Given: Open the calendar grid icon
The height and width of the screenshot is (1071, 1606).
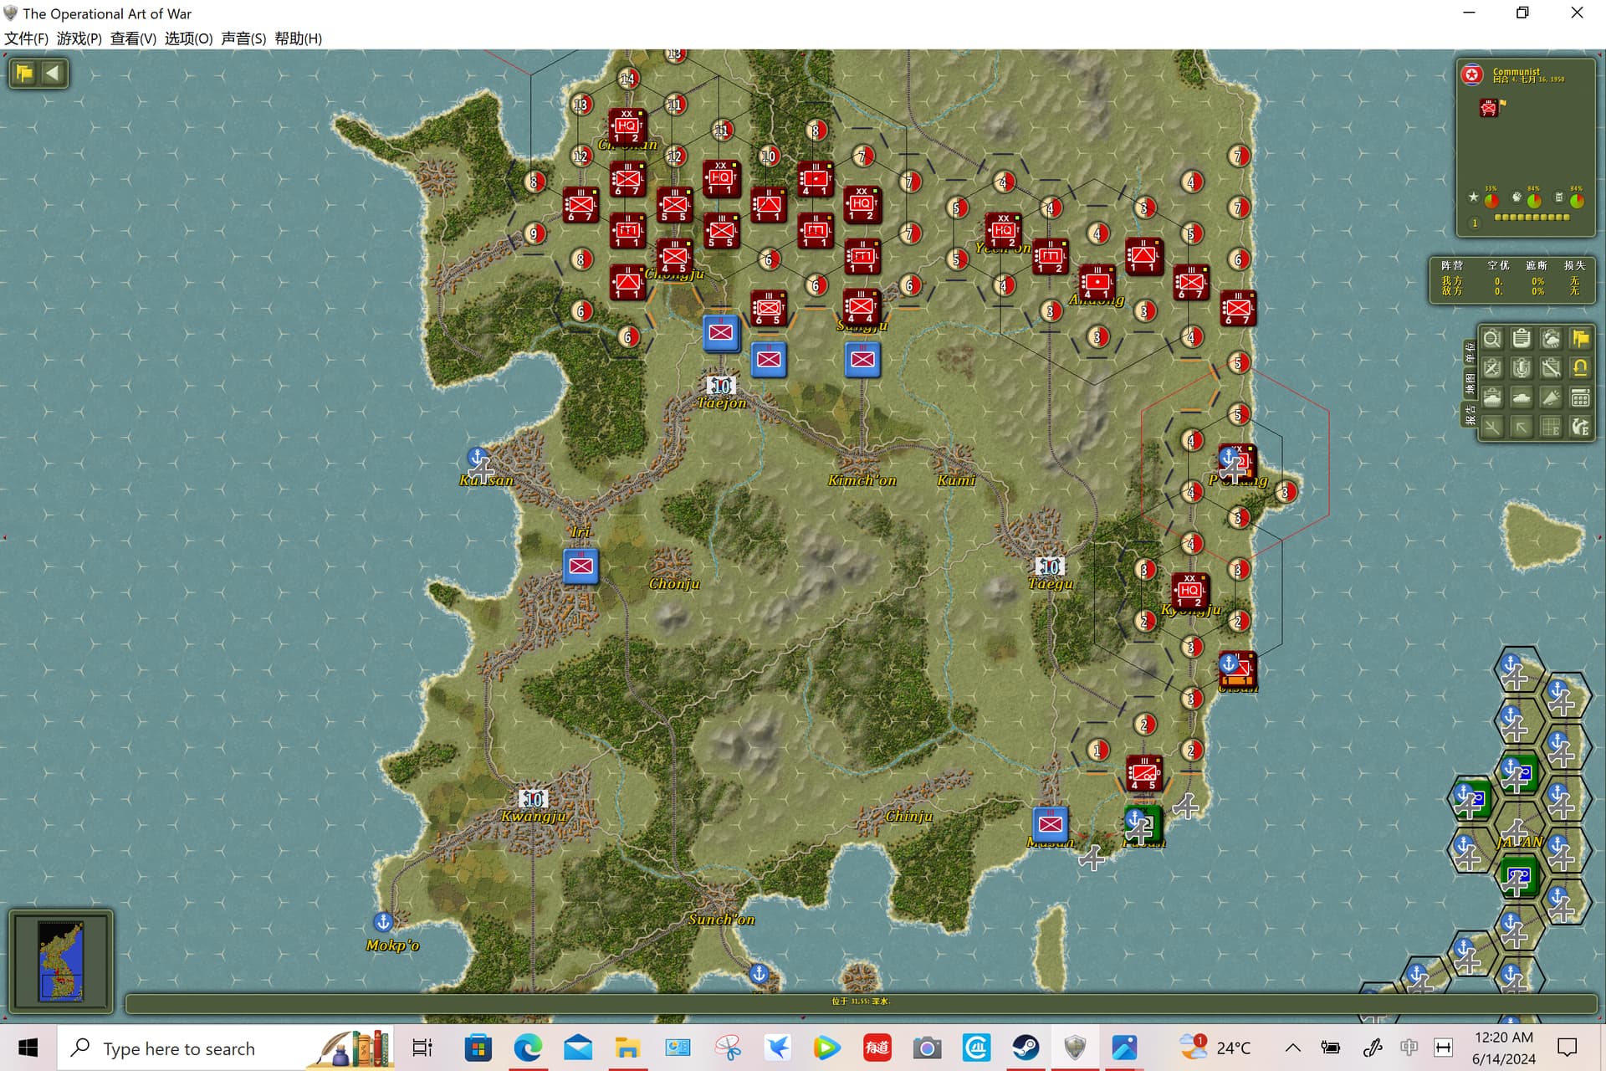Looking at the screenshot, I should (x=1580, y=397).
